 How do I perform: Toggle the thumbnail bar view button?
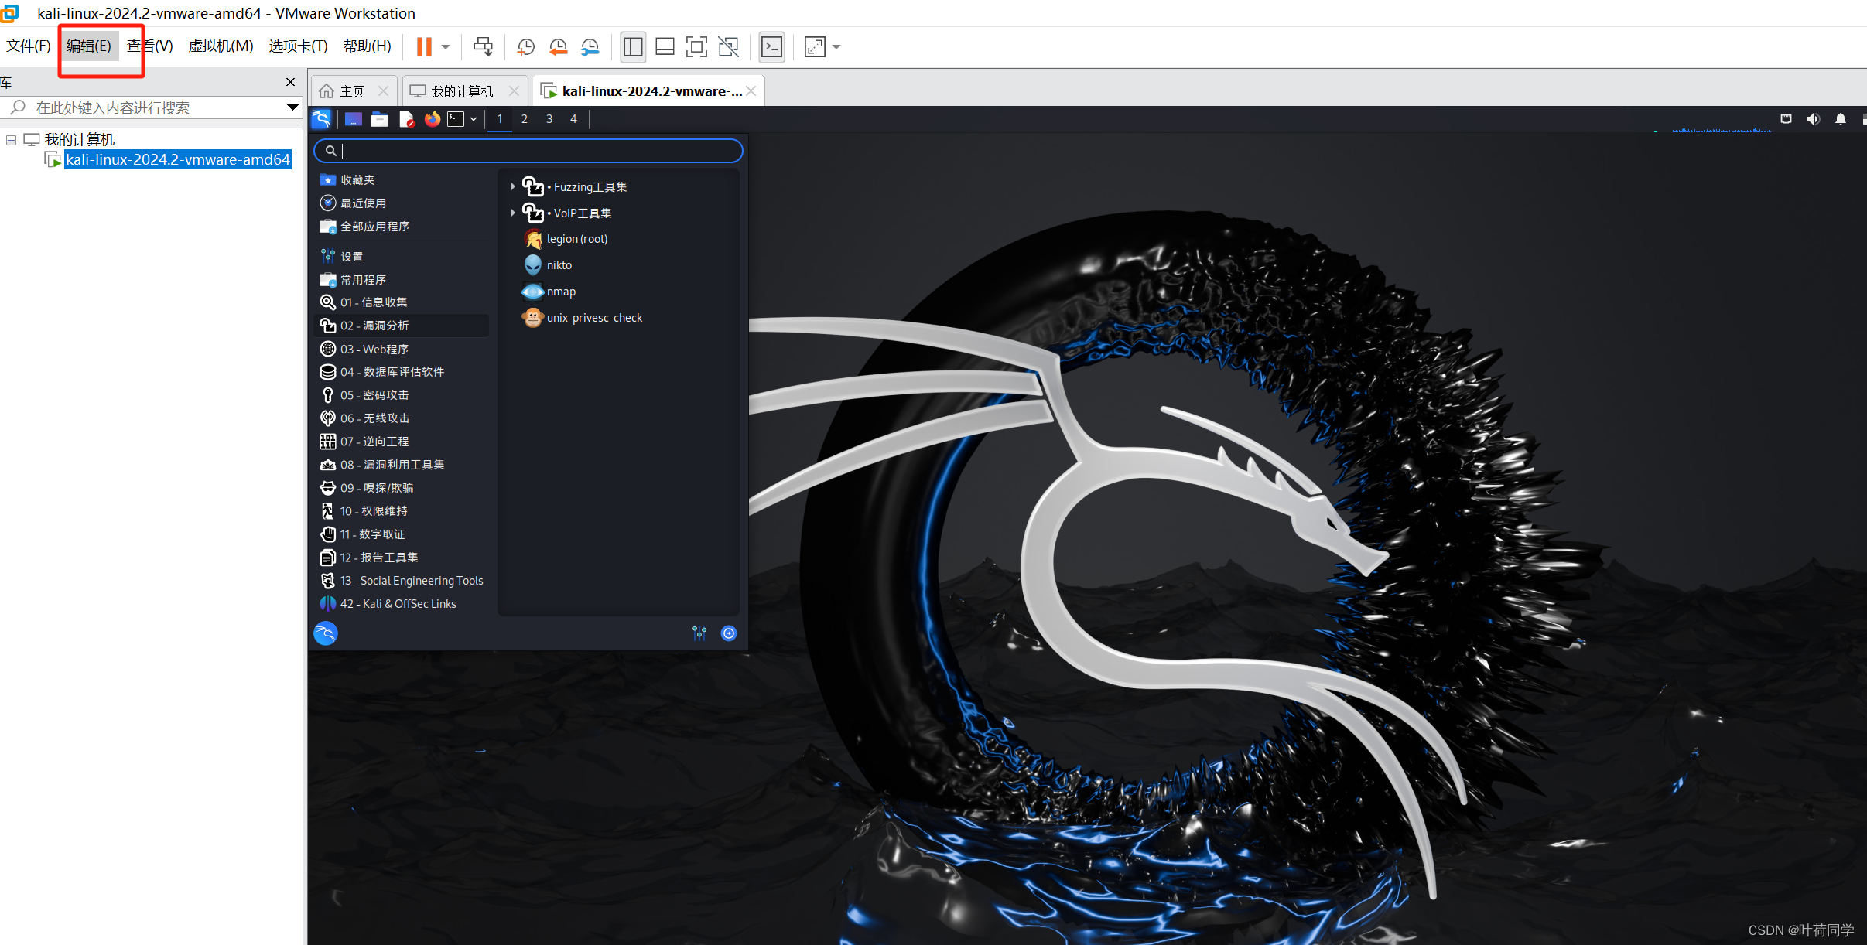click(665, 47)
